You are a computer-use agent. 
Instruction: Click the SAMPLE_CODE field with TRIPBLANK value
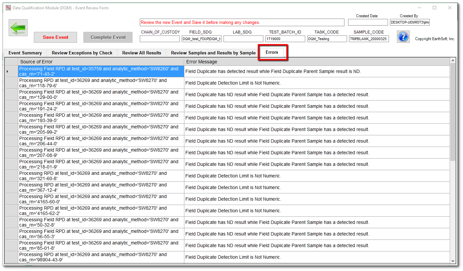pyautogui.click(x=369, y=39)
